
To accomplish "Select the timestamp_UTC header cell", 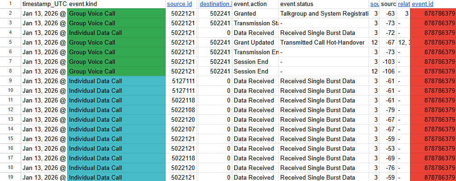I will tap(44, 4).
